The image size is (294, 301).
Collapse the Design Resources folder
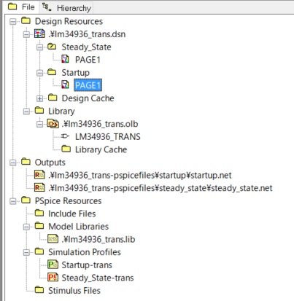point(13,22)
